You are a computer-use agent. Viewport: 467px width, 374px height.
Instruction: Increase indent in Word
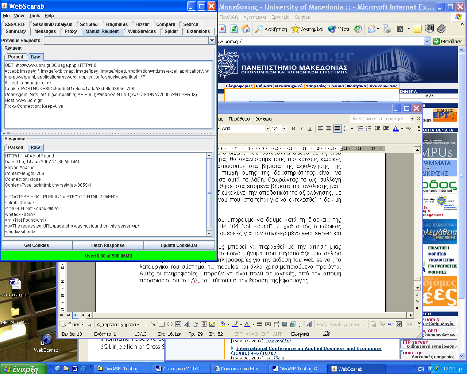pyautogui.click(x=386, y=128)
